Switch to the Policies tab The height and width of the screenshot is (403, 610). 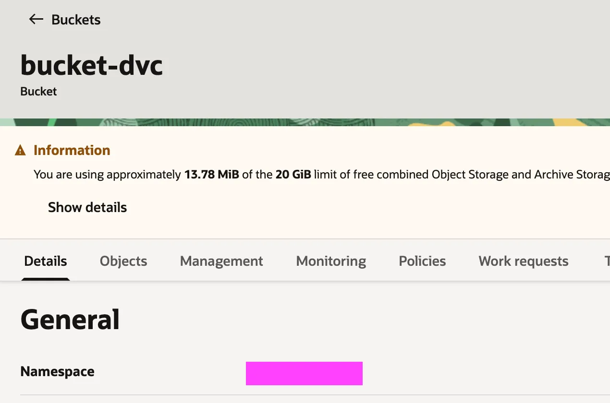[422, 261]
